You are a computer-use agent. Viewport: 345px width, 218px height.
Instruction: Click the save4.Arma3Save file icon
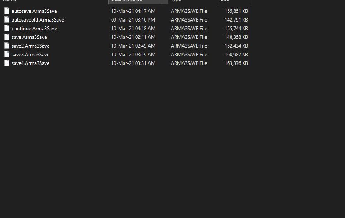(6, 63)
